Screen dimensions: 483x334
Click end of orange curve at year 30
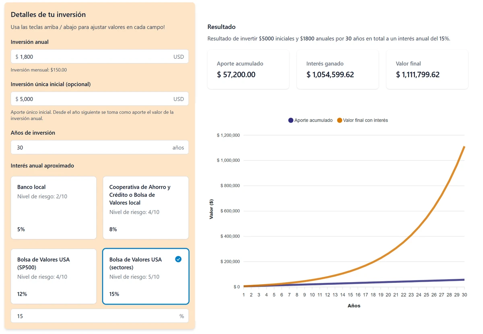[464, 147]
